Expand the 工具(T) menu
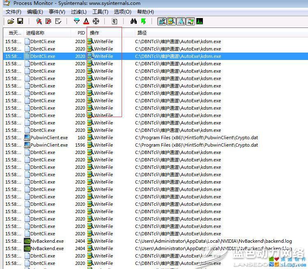Screen dimensions: 308x269 pos(100,12)
